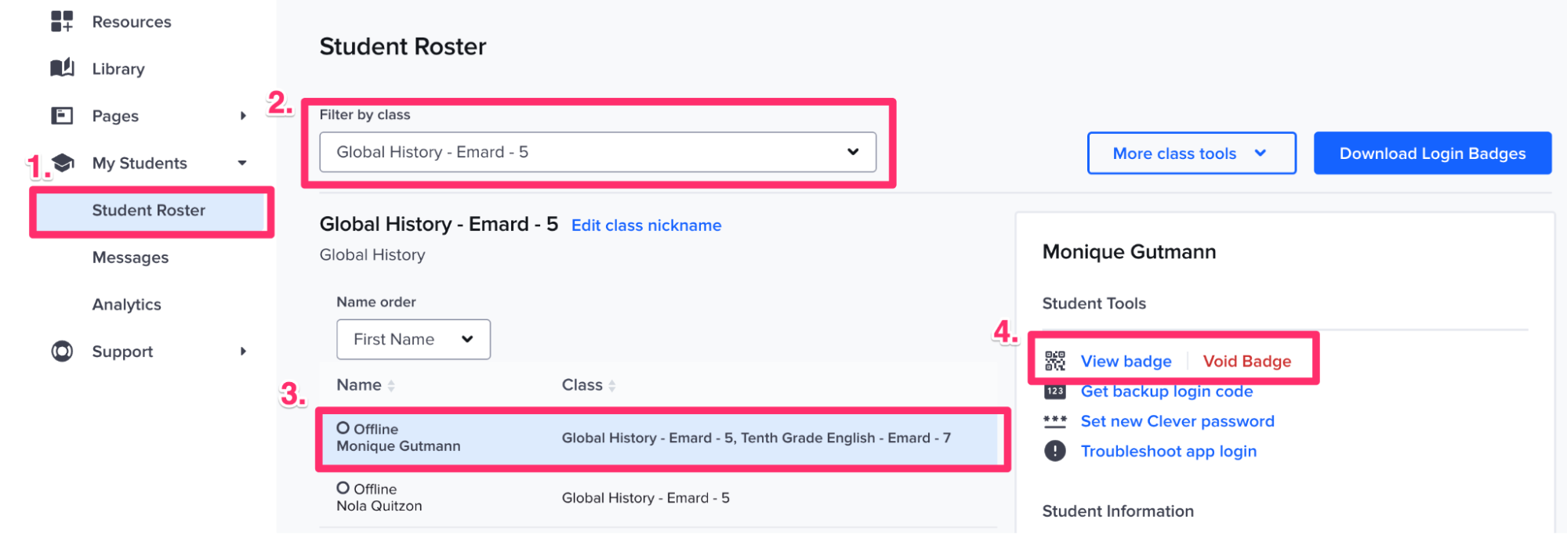Viewport: 1567px width, 534px height.
Task: Click the asterisks password icon
Action: (x=1054, y=420)
